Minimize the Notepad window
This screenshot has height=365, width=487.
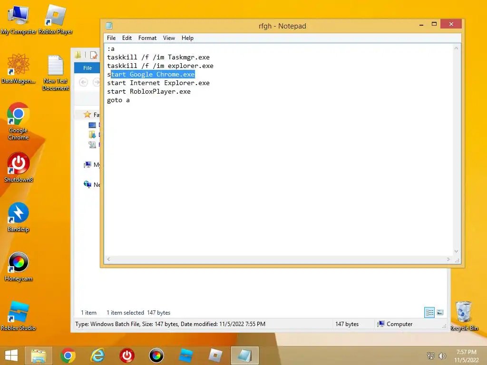[x=421, y=24]
